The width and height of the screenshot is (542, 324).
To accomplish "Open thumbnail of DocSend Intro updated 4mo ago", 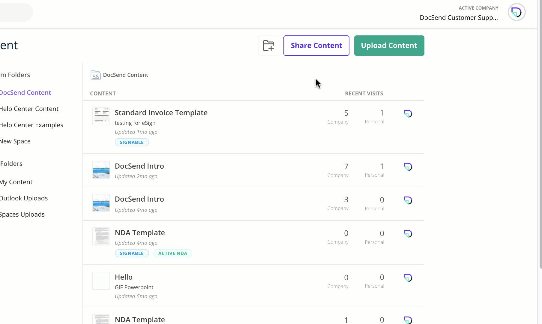I will tap(101, 203).
